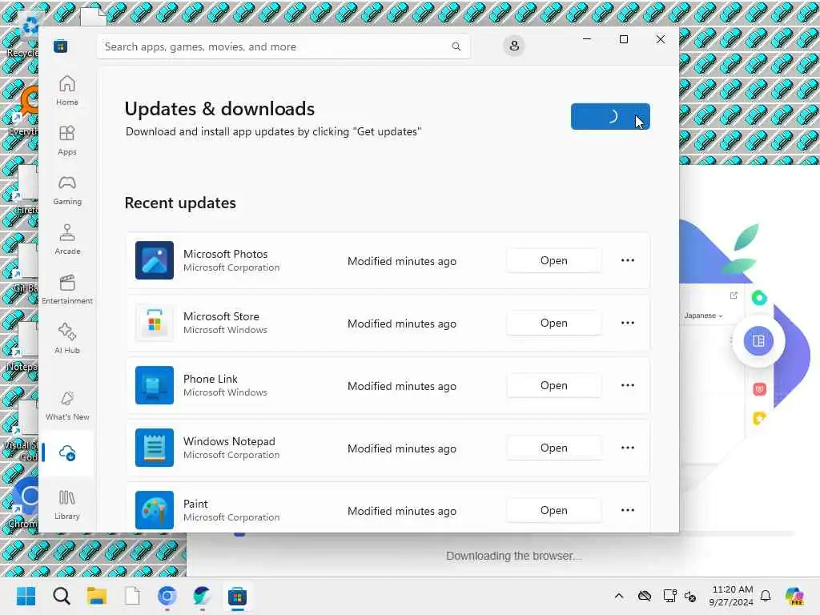Click the blue loading Get updates button
The image size is (820, 615).
pos(610,116)
